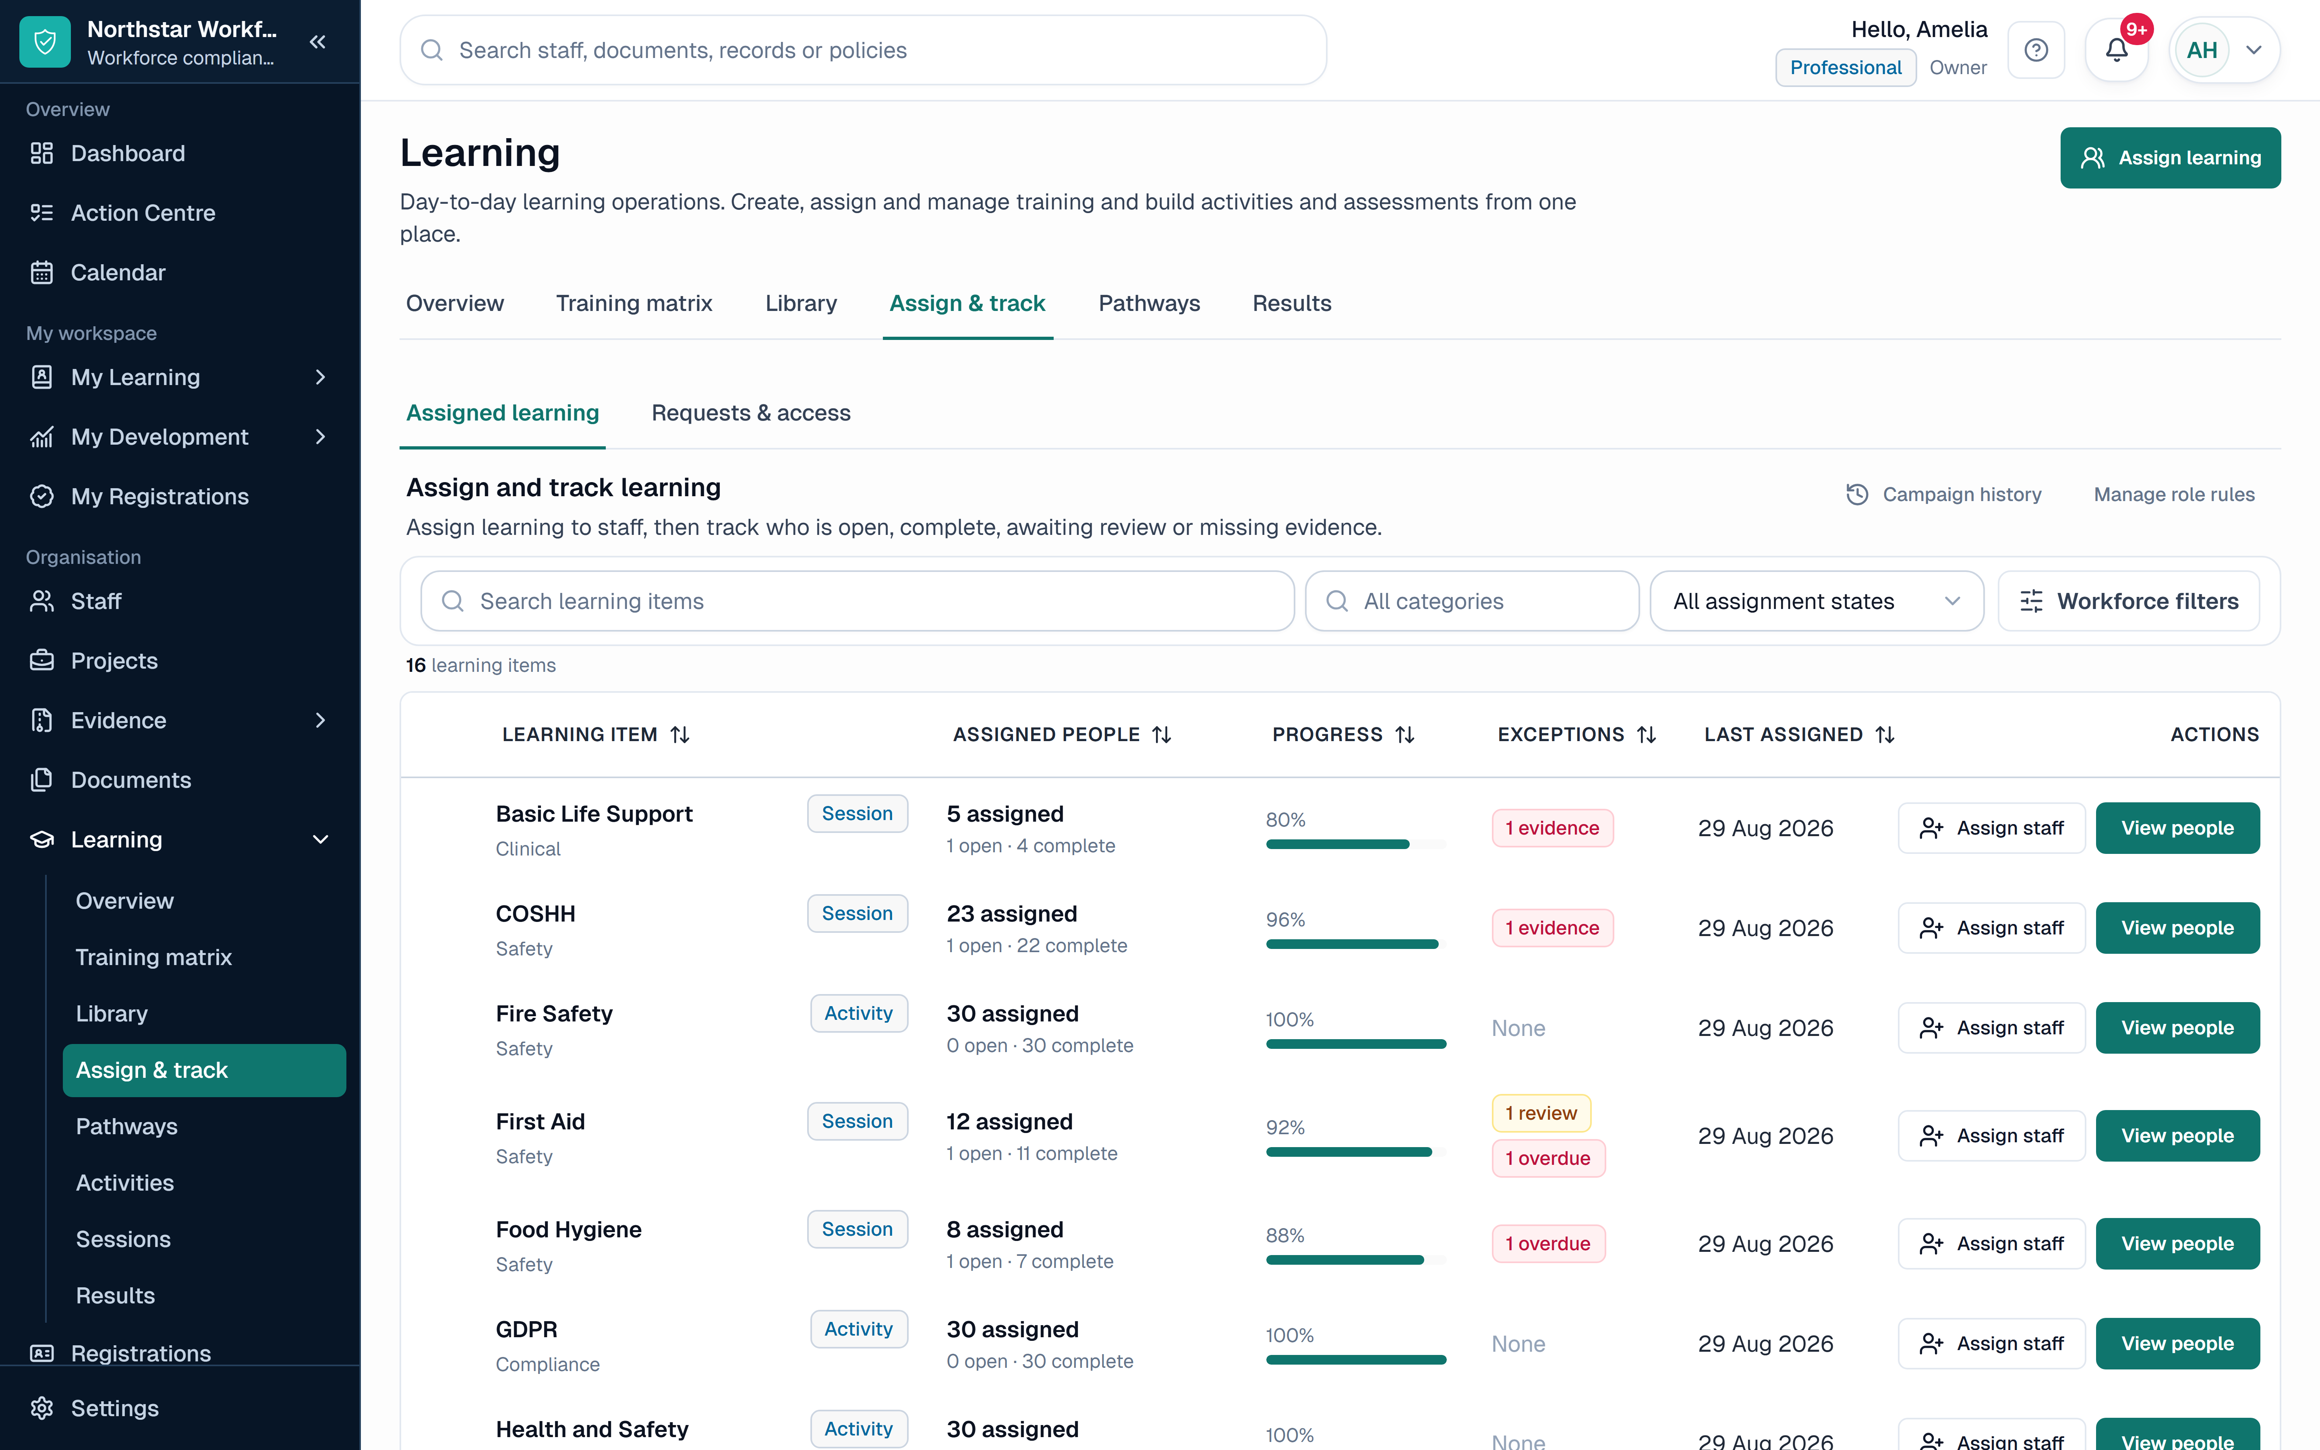Click the Staff people icon
The height and width of the screenshot is (1450, 2320).
pyautogui.click(x=42, y=601)
